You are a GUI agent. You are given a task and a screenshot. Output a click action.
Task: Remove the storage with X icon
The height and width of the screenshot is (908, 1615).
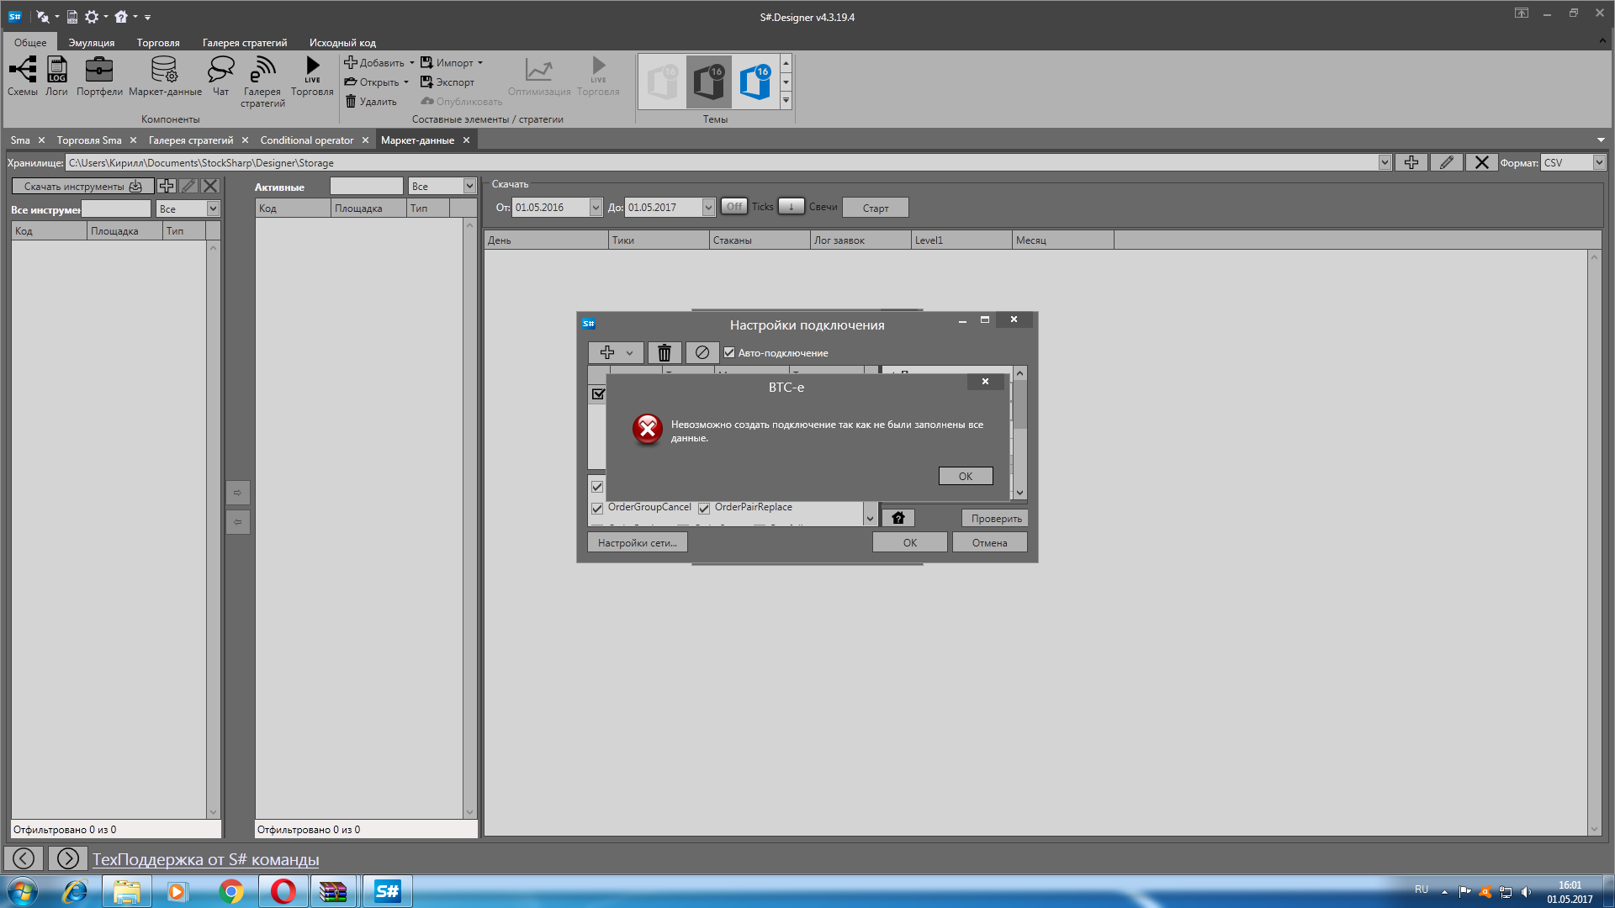[1482, 163]
